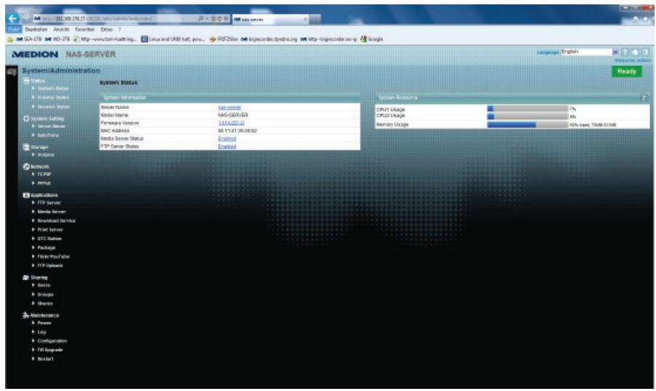Click the firmware version link
This screenshot has height=391, width=656.
231,123
